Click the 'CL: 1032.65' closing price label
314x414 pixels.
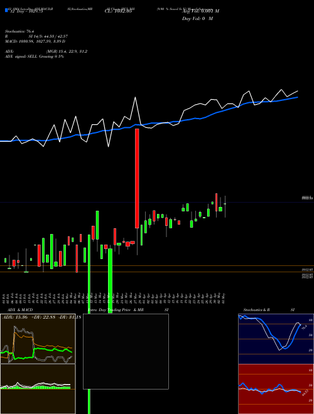click(x=118, y=11)
